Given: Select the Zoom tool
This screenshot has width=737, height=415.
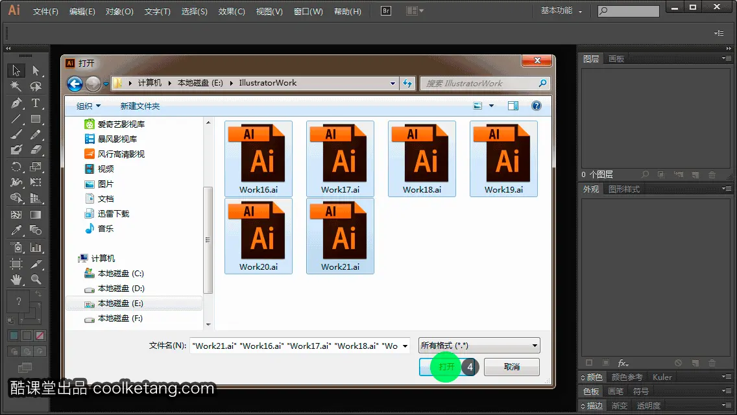Looking at the screenshot, I should click(36, 279).
